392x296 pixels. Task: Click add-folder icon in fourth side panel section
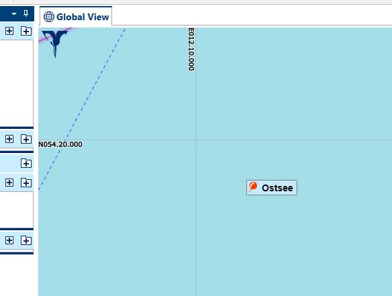point(26,183)
